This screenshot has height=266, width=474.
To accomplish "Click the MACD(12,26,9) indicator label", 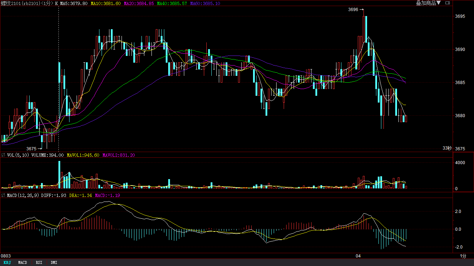I will click(23, 195).
